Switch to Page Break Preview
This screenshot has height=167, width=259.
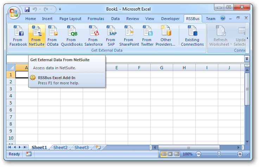[177, 154]
